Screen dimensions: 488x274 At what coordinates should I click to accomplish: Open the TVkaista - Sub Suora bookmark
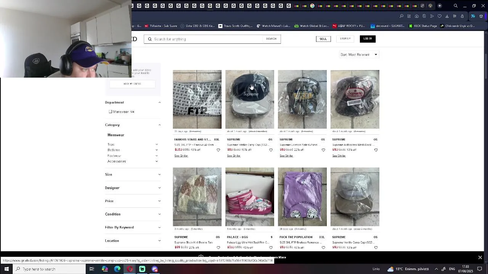(161, 26)
